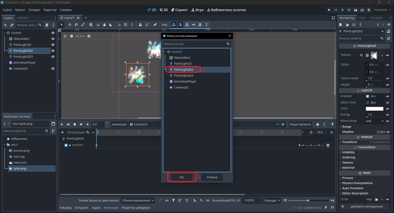Confirm the dialog with OK button
The image size is (394, 213).
[182, 177]
